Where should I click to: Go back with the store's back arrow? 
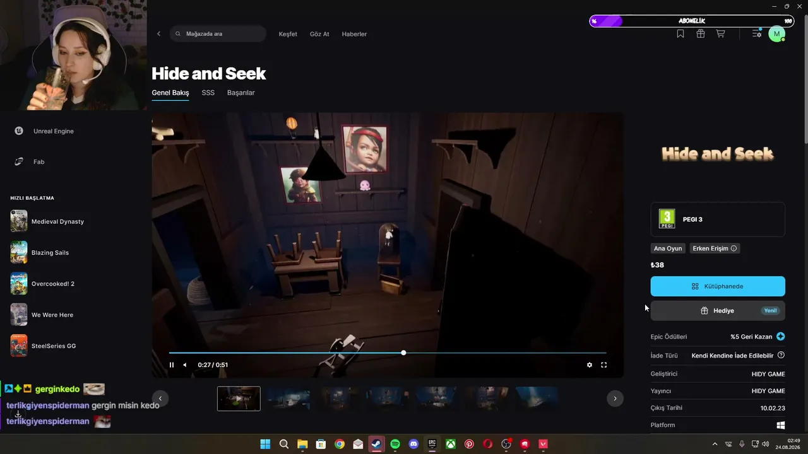(158, 34)
